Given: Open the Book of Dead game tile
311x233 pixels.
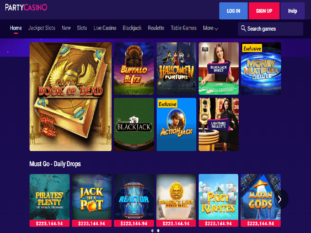Looking at the screenshot, I should [x=70, y=97].
